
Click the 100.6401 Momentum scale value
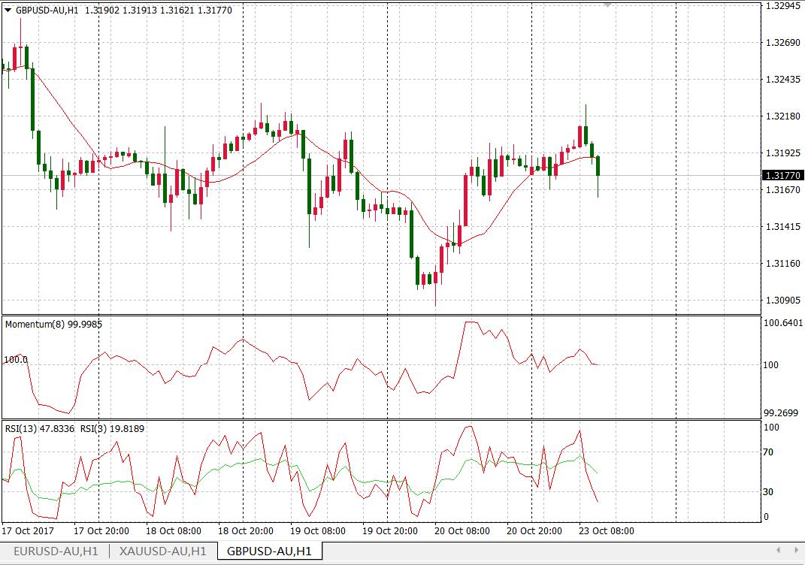click(x=783, y=323)
